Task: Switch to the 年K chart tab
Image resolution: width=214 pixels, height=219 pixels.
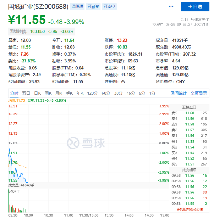Action: click(x=80, y=93)
